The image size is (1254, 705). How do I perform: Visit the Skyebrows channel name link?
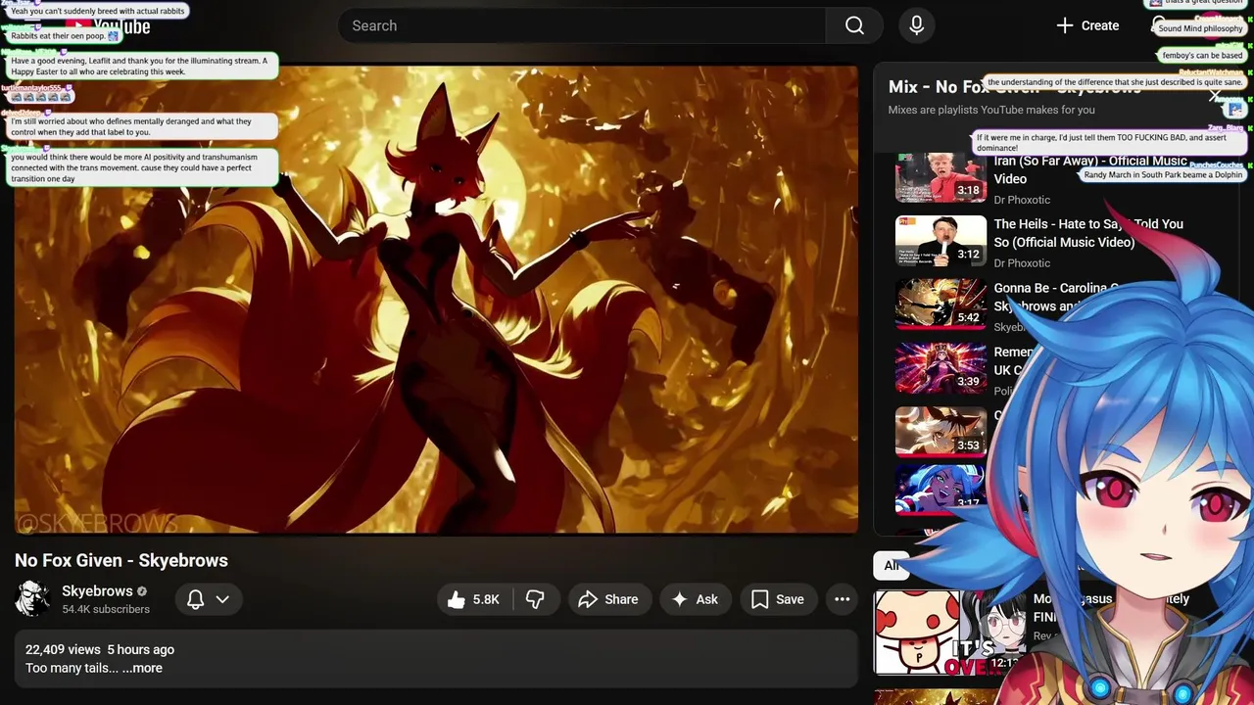pyautogui.click(x=97, y=590)
